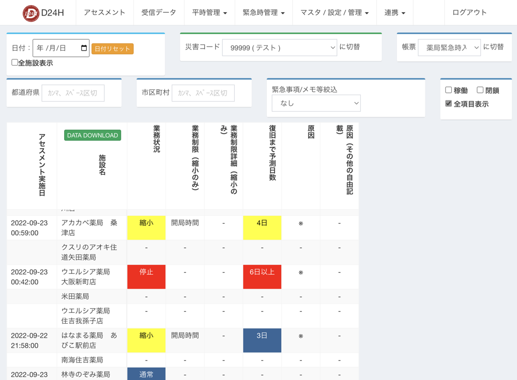Select ウエルシア薬局 住吉我孫子店 facility name
This screenshot has height=380, width=517.
[86, 316]
